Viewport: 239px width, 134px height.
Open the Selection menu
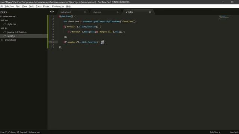click(9, 6)
